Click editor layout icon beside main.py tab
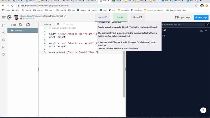The width and height of the screenshot is (210, 118). [x=58, y=24]
